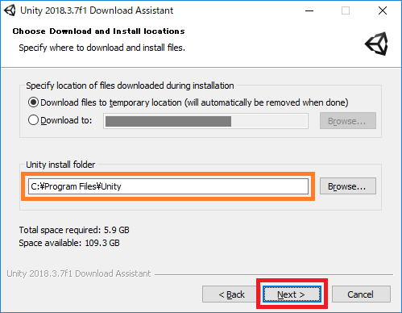Click the Unity icon in the title bar
The width and height of the screenshot is (402, 313).
coord(10,10)
